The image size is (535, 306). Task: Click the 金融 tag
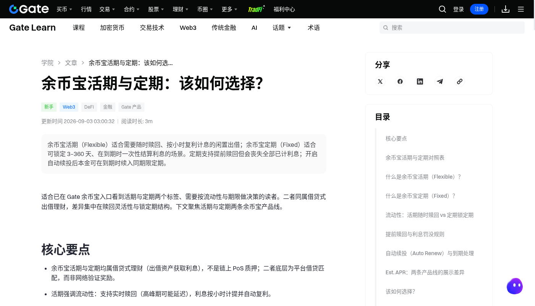(108, 107)
